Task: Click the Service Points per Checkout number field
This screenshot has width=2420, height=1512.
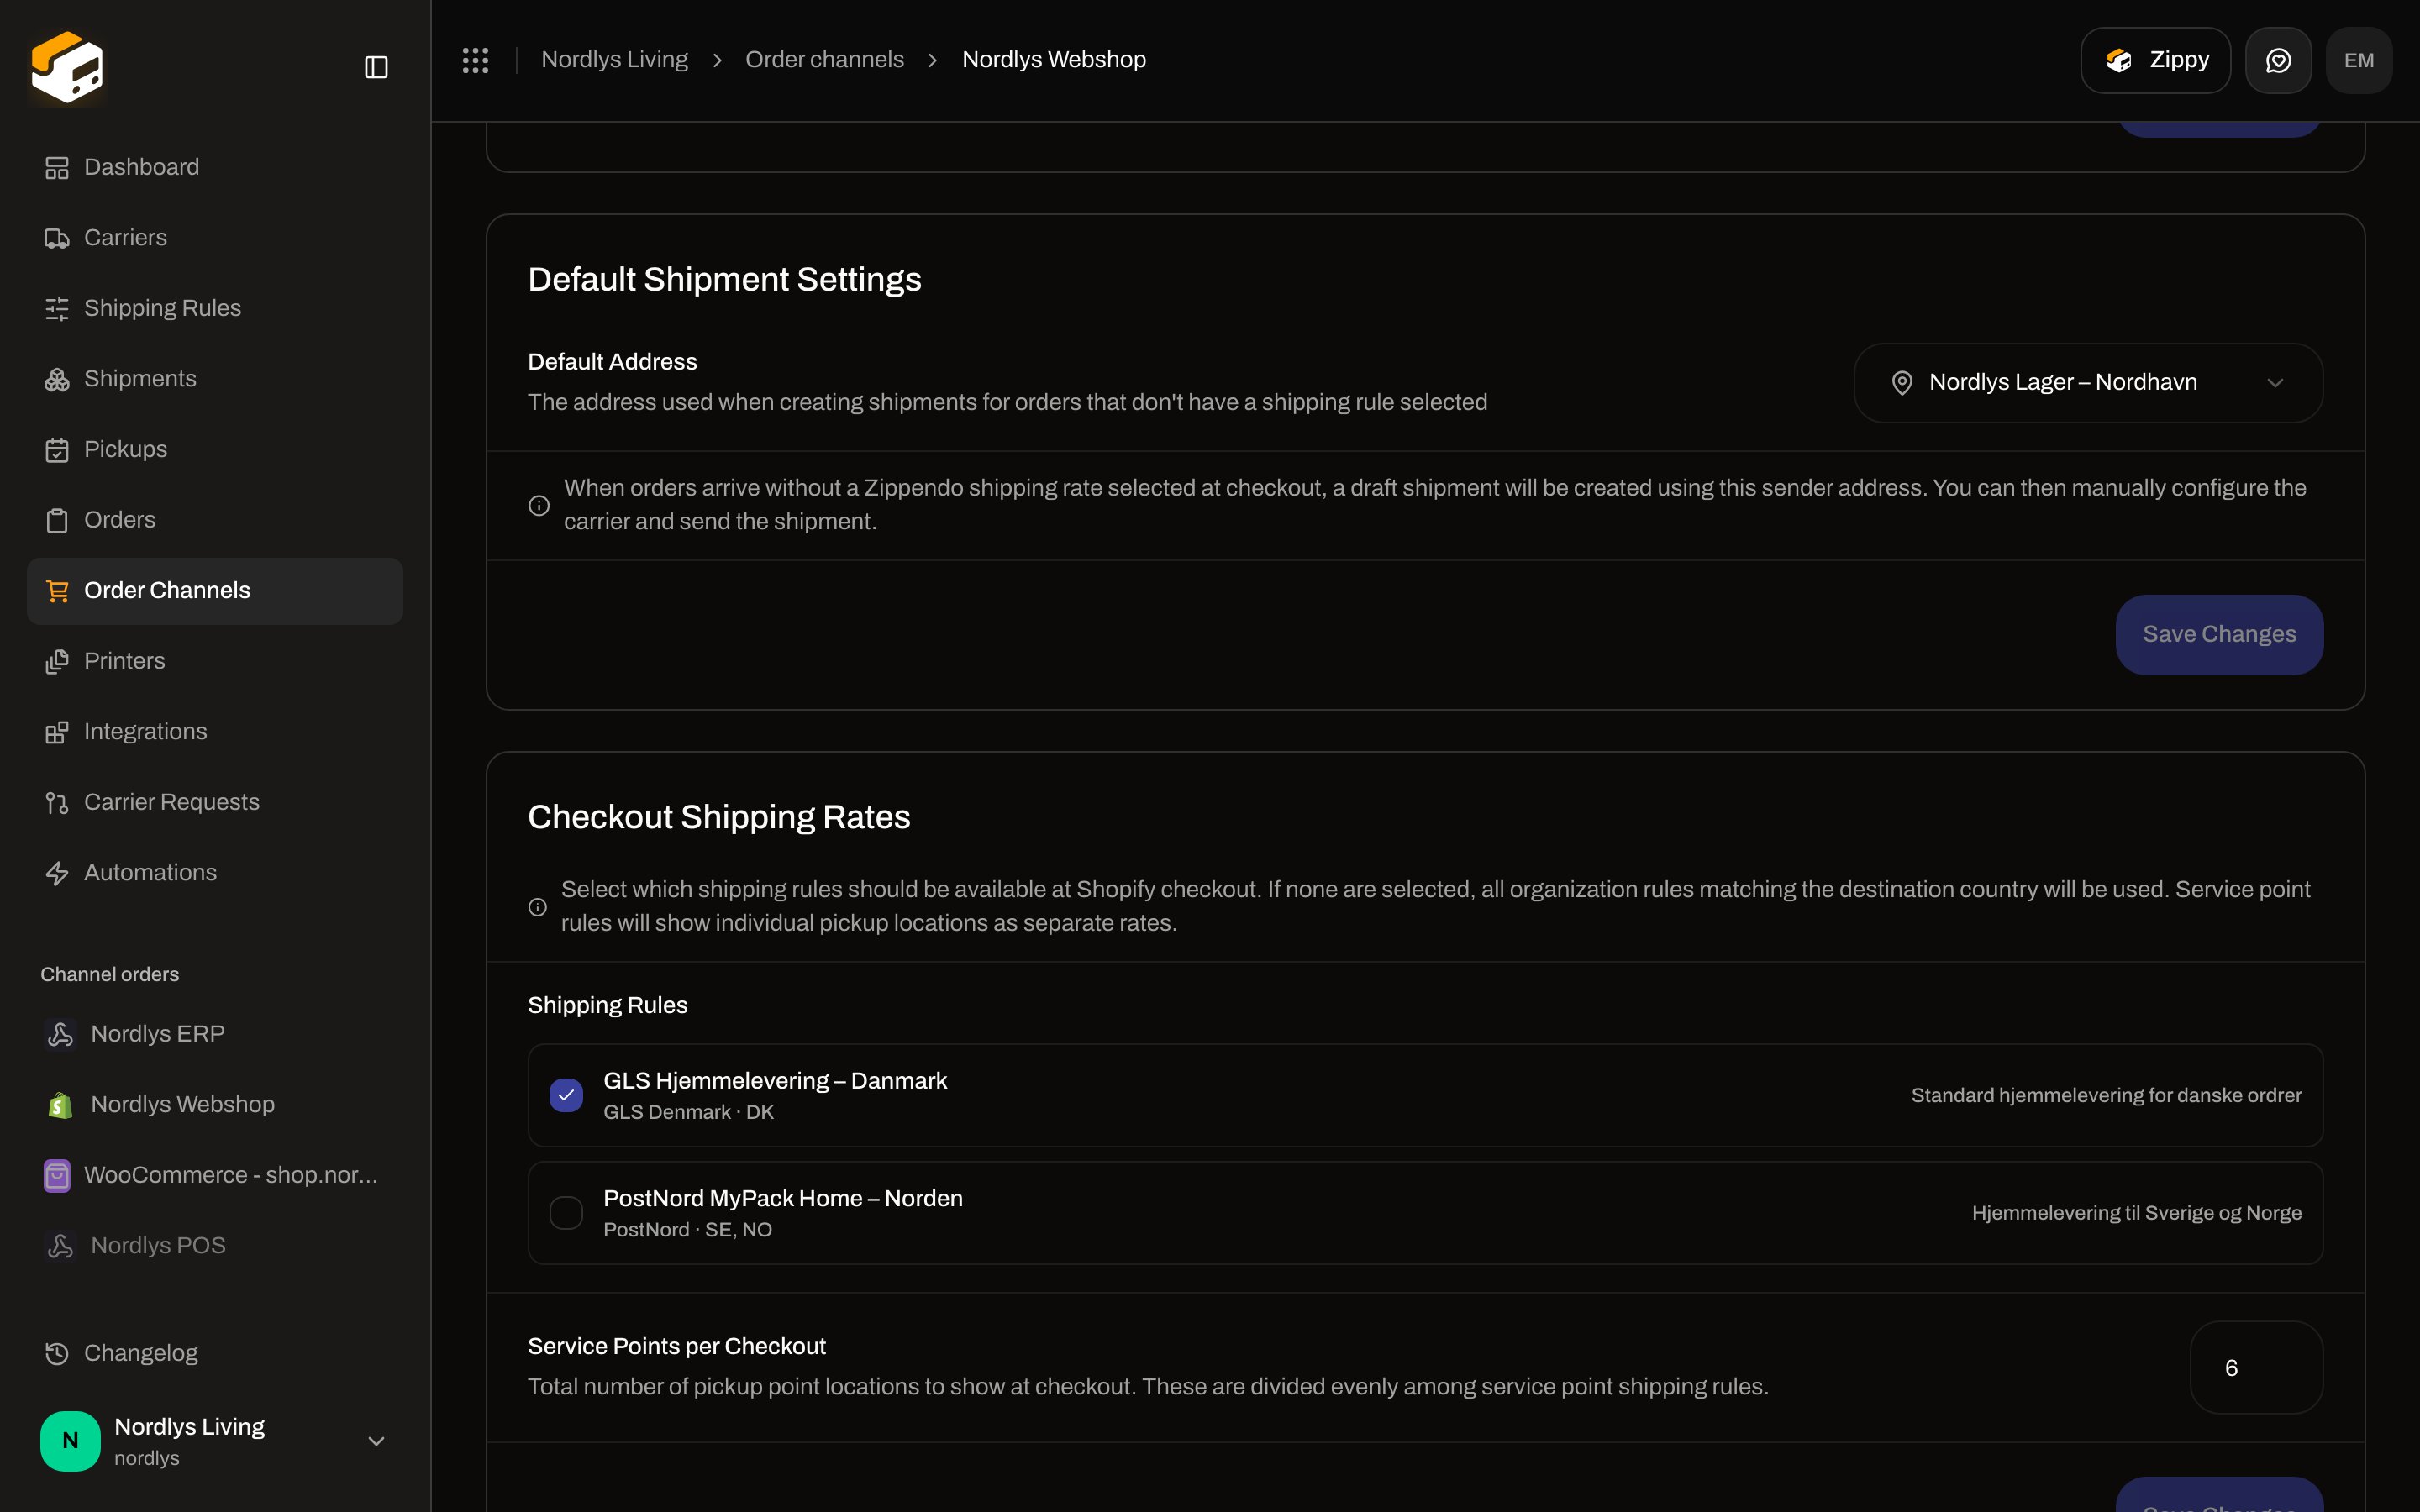Action: [x=2256, y=1368]
